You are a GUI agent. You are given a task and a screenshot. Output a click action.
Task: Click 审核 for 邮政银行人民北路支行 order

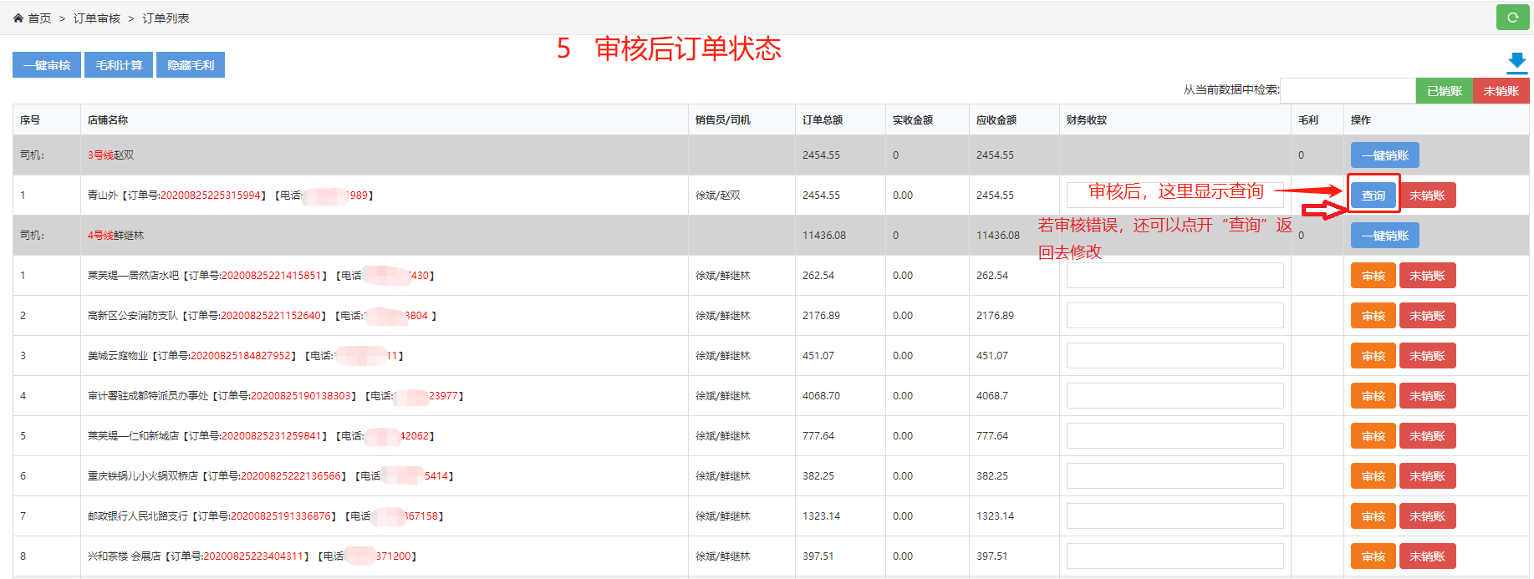(1373, 516)
